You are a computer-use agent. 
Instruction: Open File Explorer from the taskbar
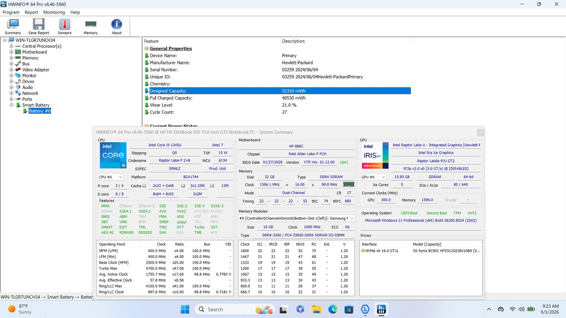click(316, 310)
